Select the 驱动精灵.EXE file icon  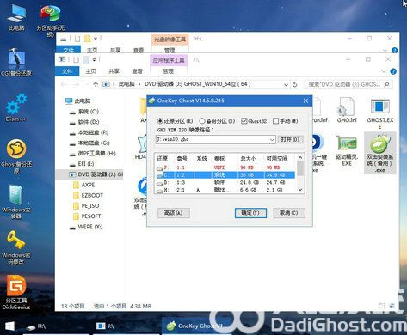tap(347, 150)
